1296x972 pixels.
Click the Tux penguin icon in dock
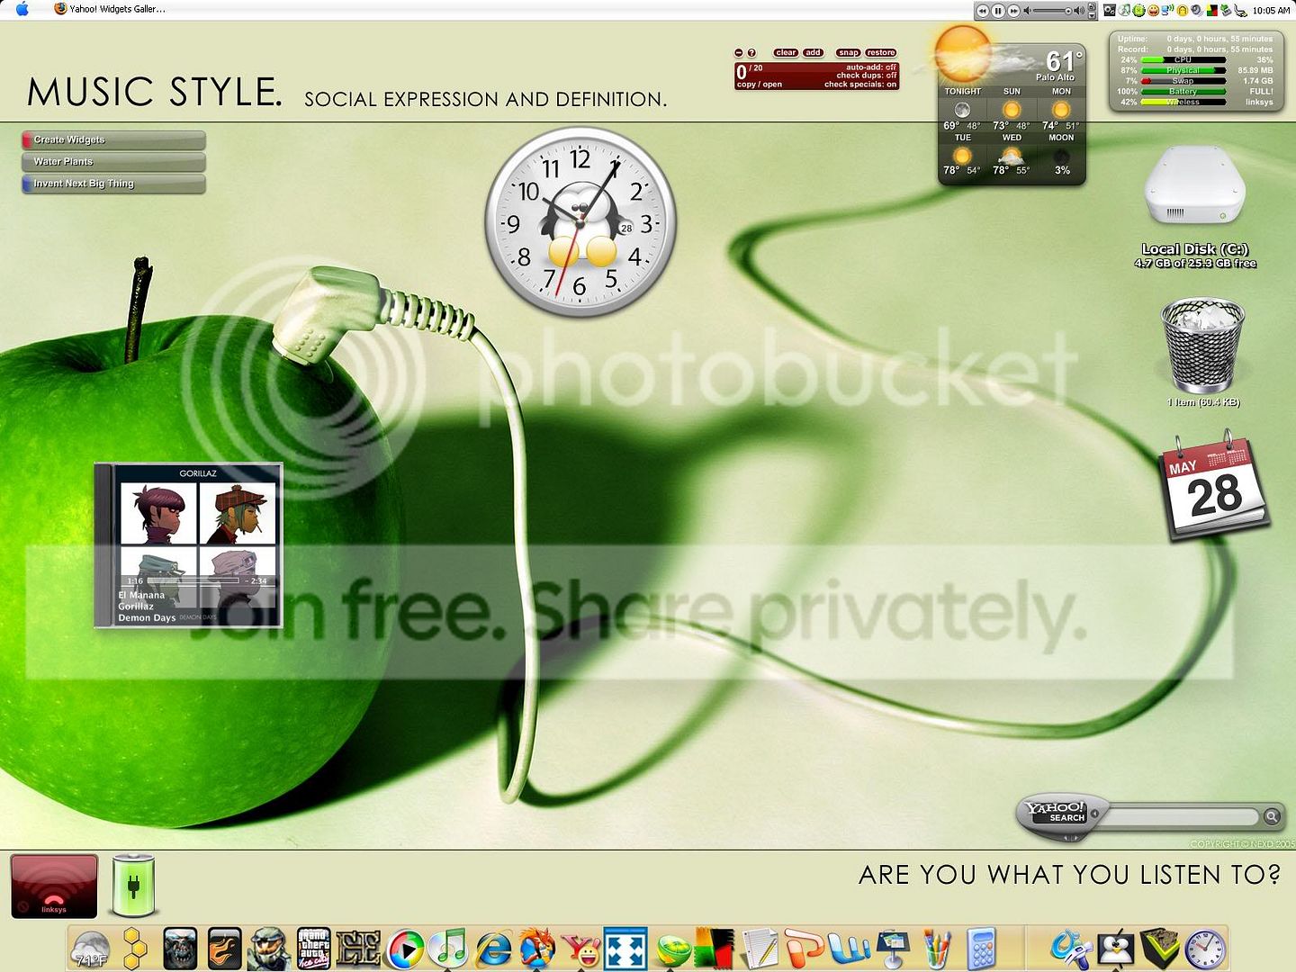pyautogui.click(x=1116, y=949)
